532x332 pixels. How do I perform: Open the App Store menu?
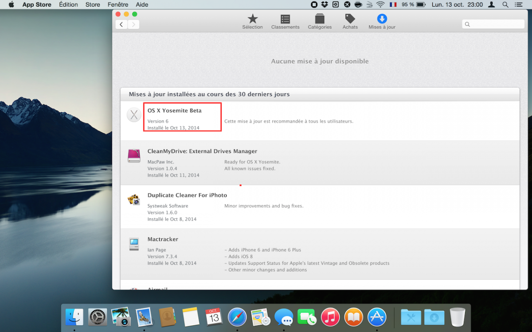pyautogui.click(x=37, y=4)
